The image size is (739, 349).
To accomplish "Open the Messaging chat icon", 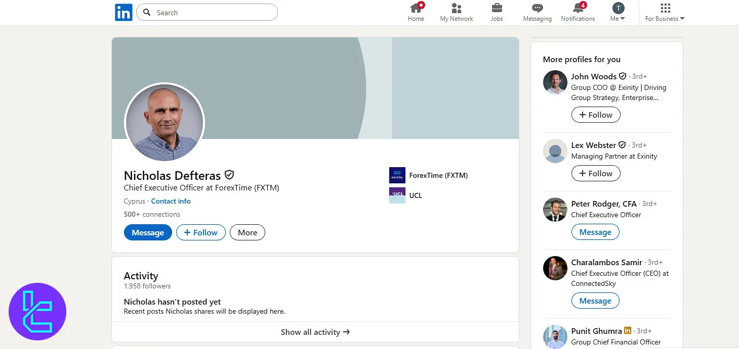I will (x=537, y=9).
